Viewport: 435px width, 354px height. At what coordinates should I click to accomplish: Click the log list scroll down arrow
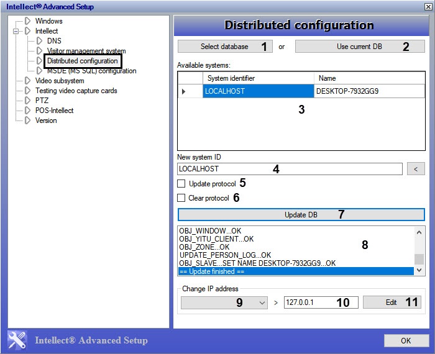419,270
